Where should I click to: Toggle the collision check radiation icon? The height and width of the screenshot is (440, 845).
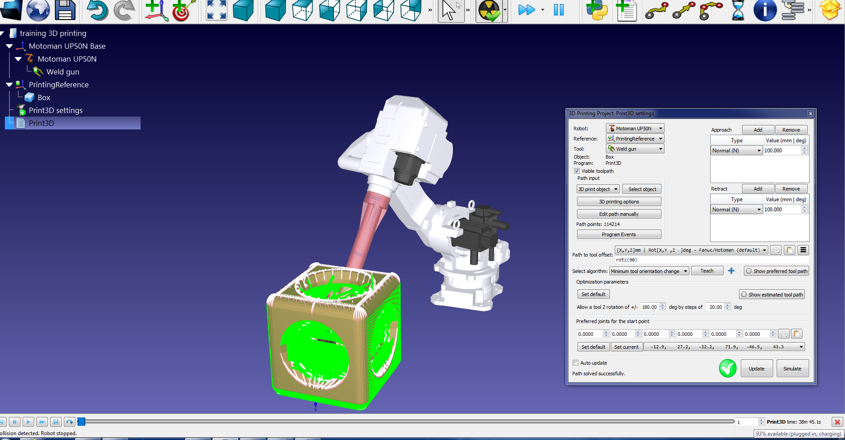[x=488, y=10]
